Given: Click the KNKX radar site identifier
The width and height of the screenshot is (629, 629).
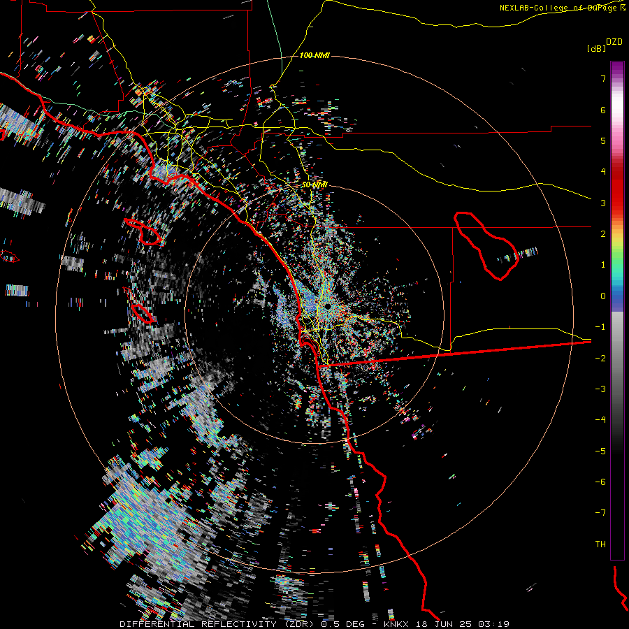Looking at the screenshot, I should [x=396, y=624].
